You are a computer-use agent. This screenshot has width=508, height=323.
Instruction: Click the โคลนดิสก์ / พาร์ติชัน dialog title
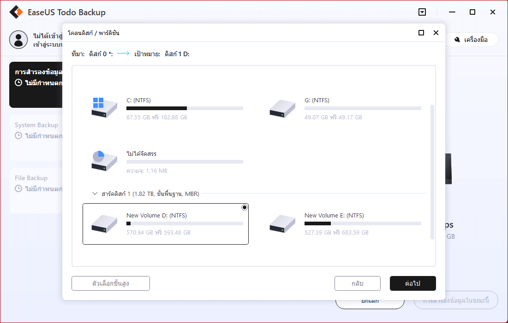click(x=94, y=33)
